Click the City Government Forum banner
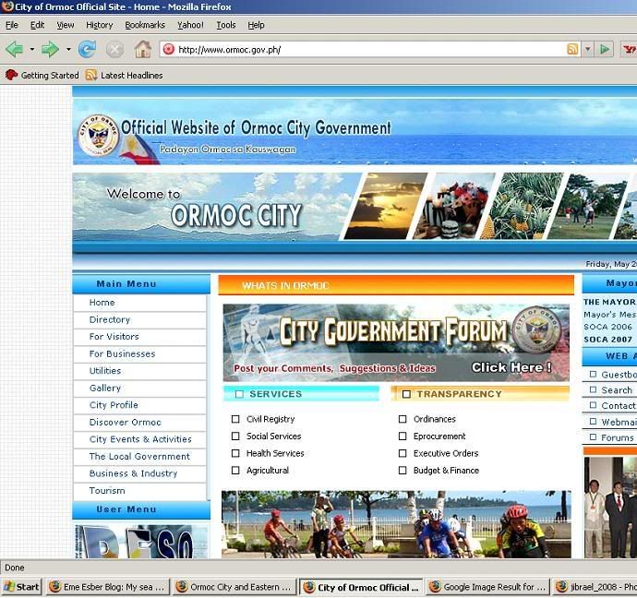The height and width of the screenshot is (598, 637). (395, 342)
